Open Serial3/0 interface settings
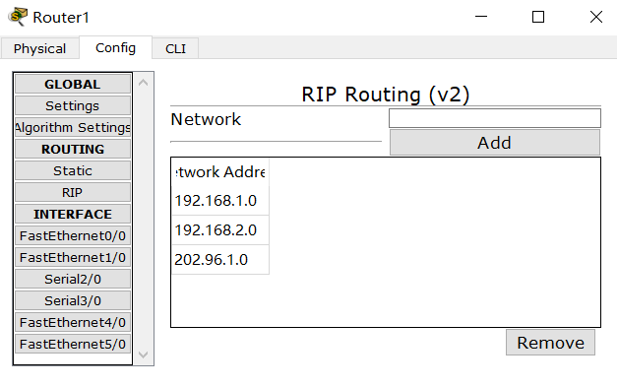The width and height of the screenshot is (618, 387). [73, 301]
